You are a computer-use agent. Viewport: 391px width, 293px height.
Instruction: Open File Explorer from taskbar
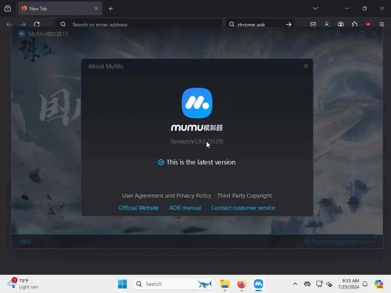click(x=225, y=284)
